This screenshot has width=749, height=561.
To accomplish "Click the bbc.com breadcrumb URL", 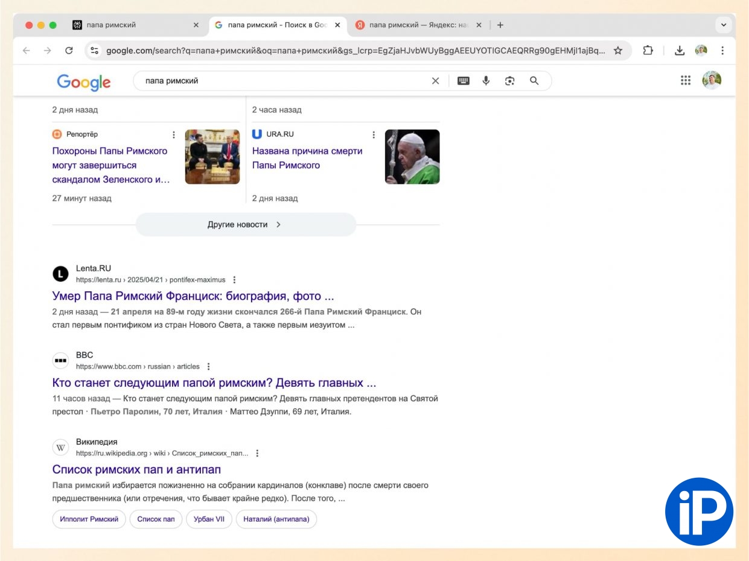I will [138, 367].
